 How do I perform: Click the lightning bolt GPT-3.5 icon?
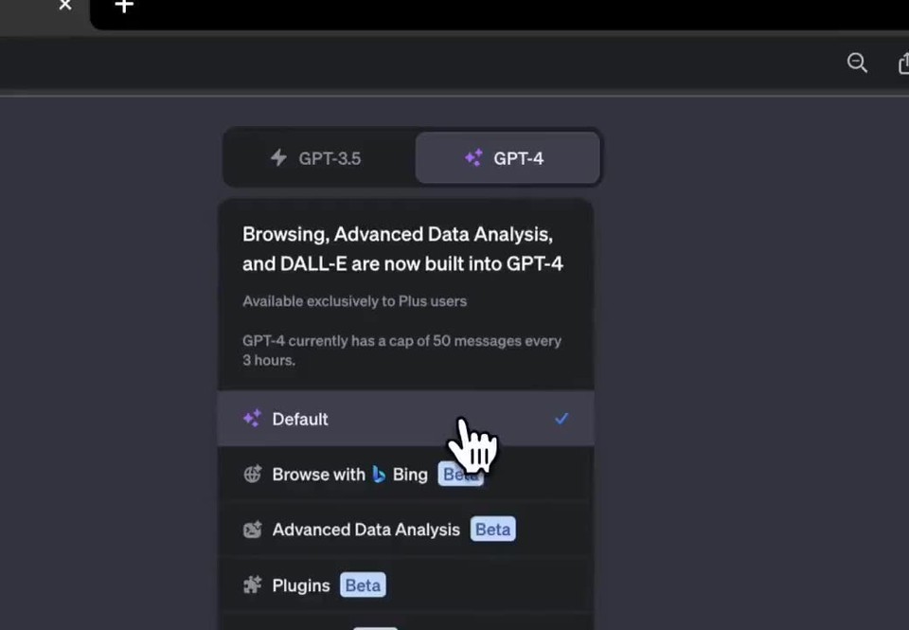tap(278, 158)
